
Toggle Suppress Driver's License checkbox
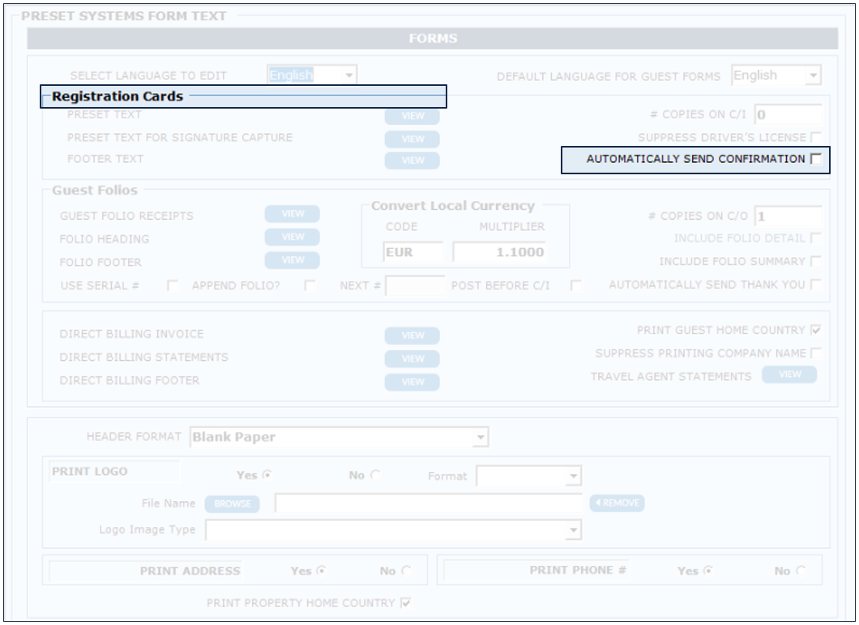(815, 138)
